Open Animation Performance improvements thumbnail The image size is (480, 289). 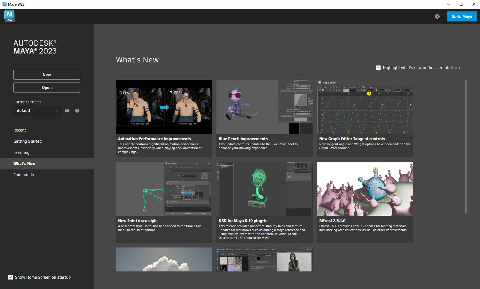(x=164, y=107)
